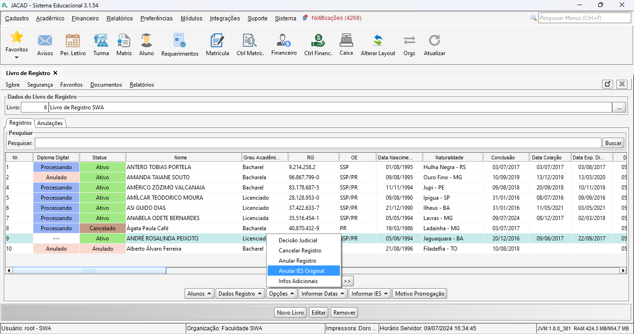Close the Livro de Registro tab
The height and width of the screenshot is (334, 634).
[x=55, y=73]
